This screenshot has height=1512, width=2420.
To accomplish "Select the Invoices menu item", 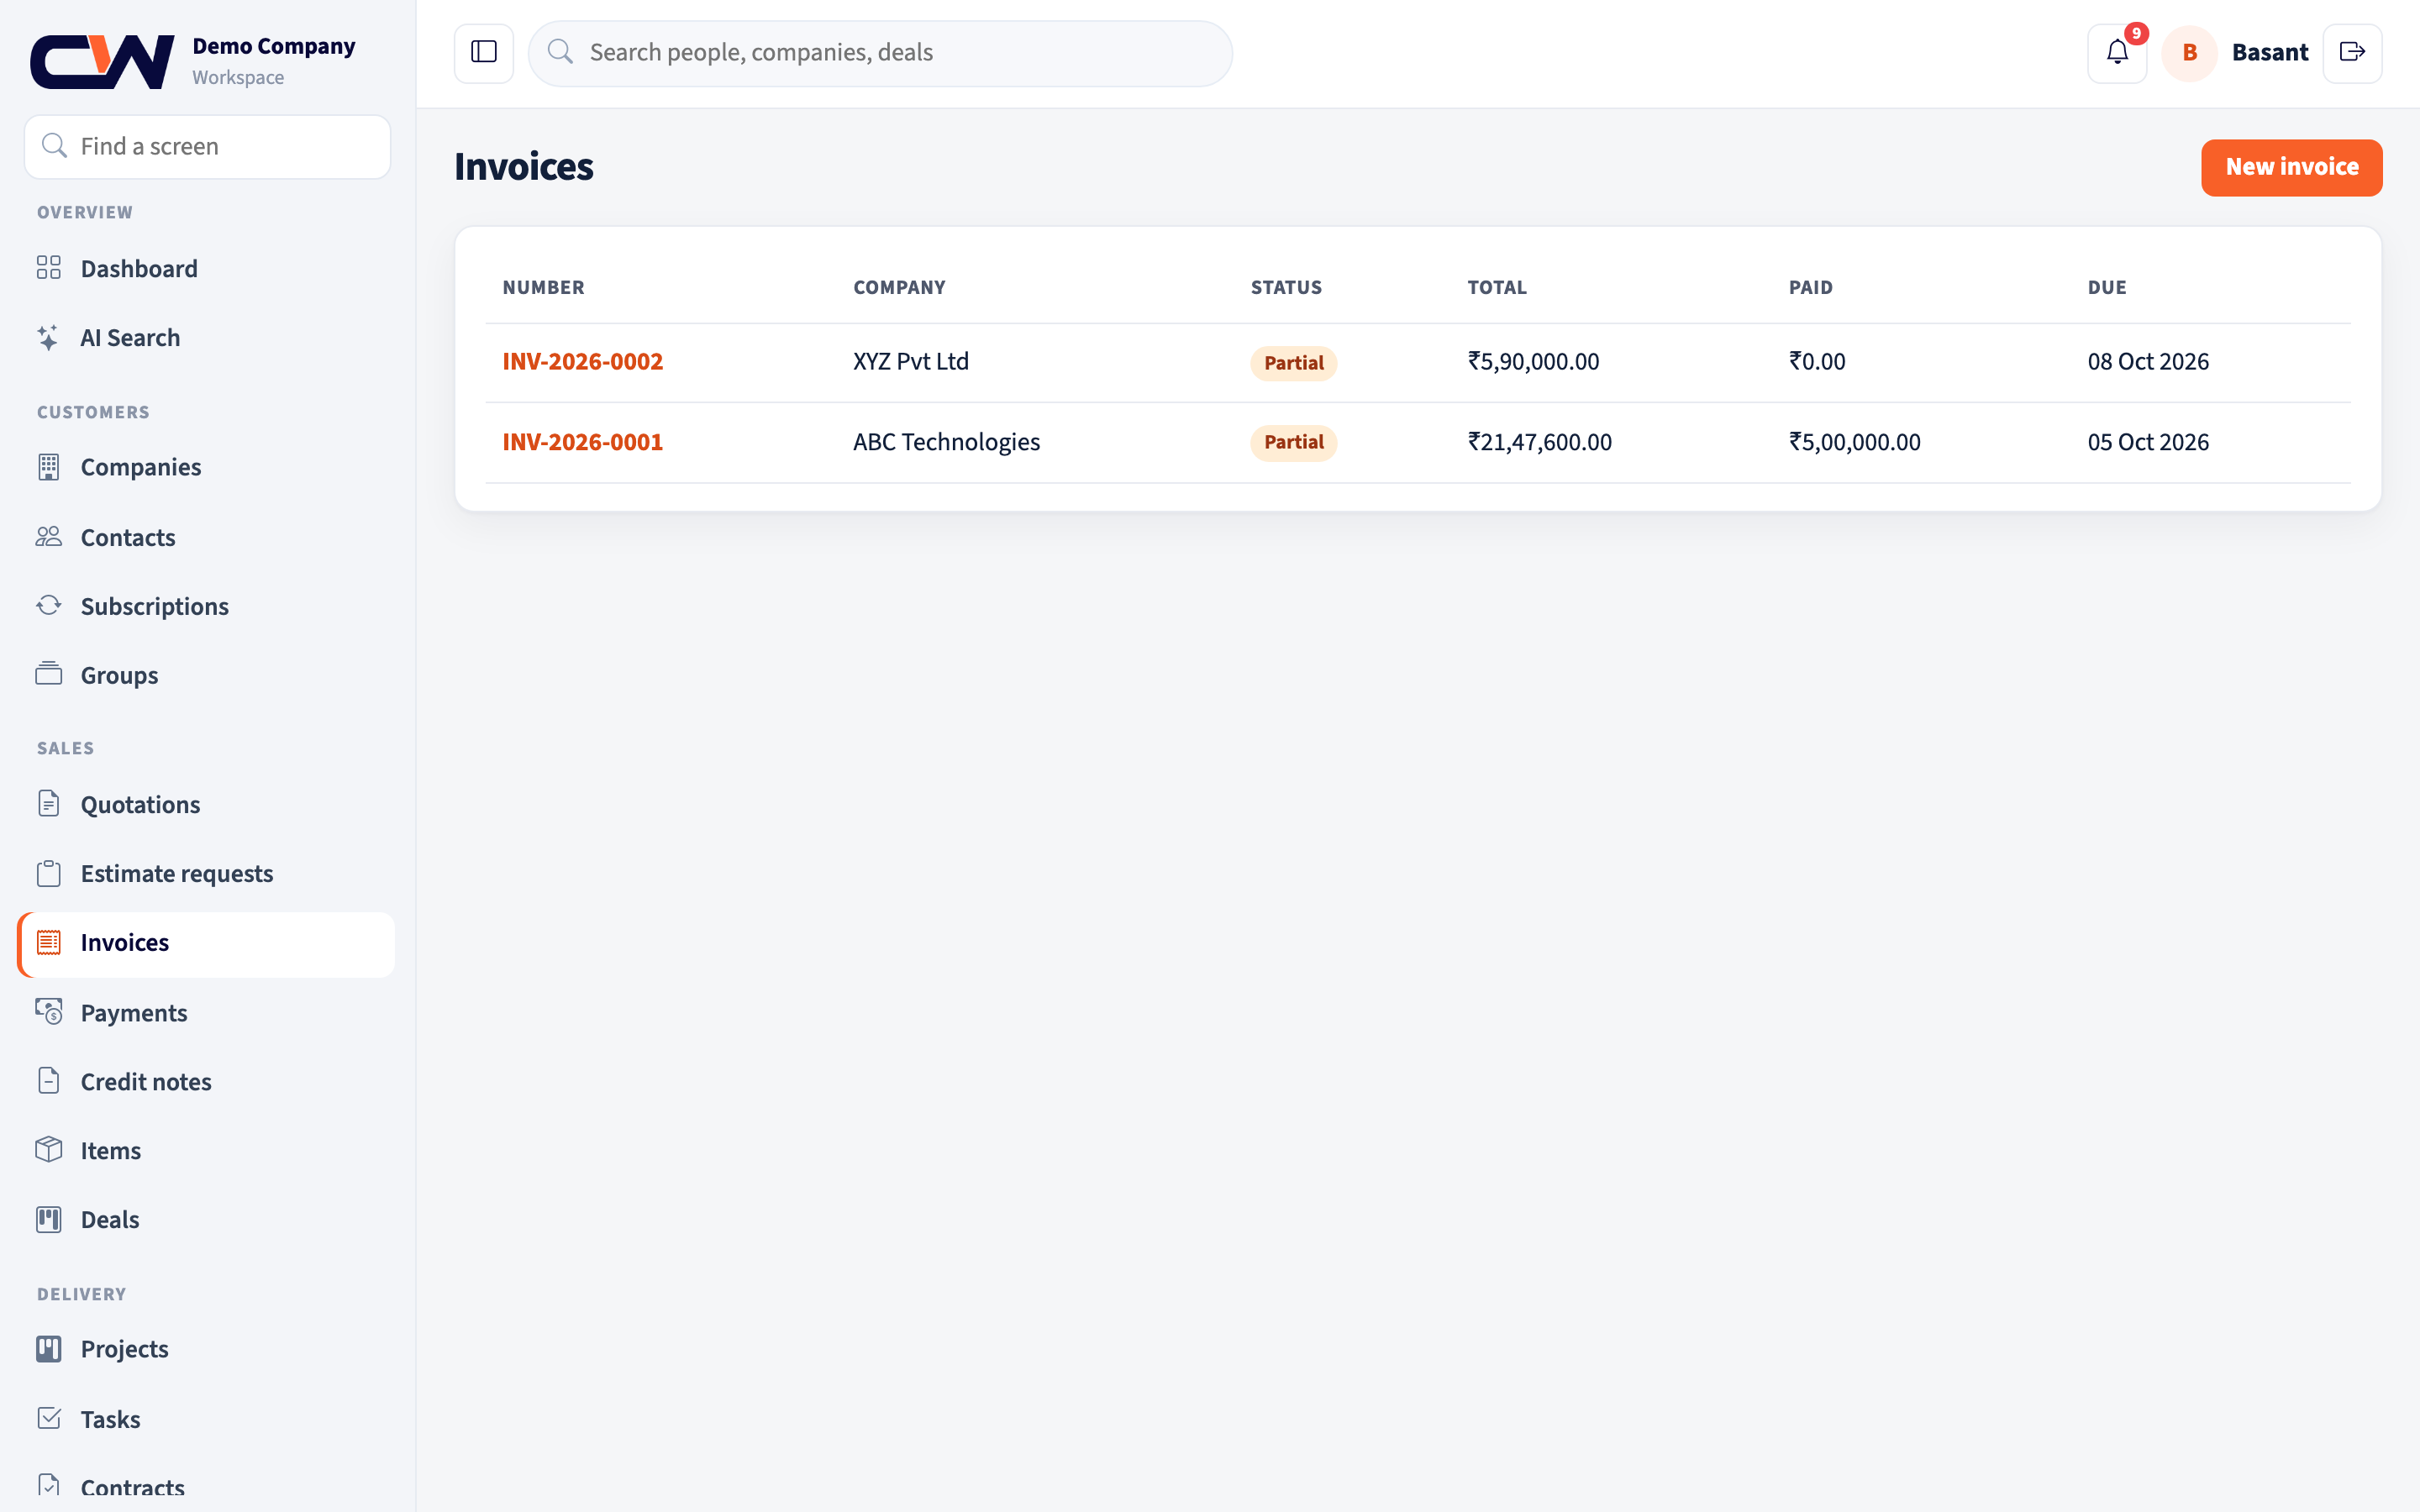I will click(x=206, y=943).
